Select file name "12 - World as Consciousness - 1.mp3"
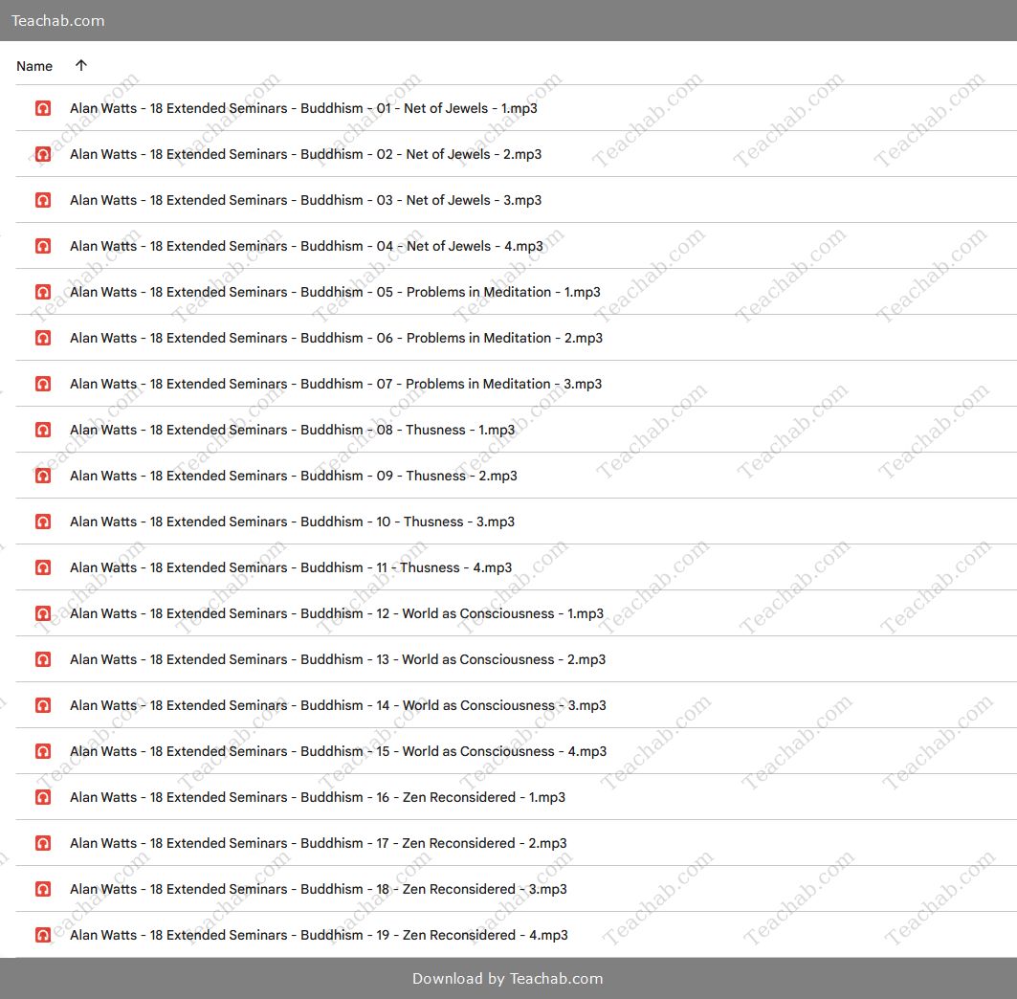 [337, 613]
